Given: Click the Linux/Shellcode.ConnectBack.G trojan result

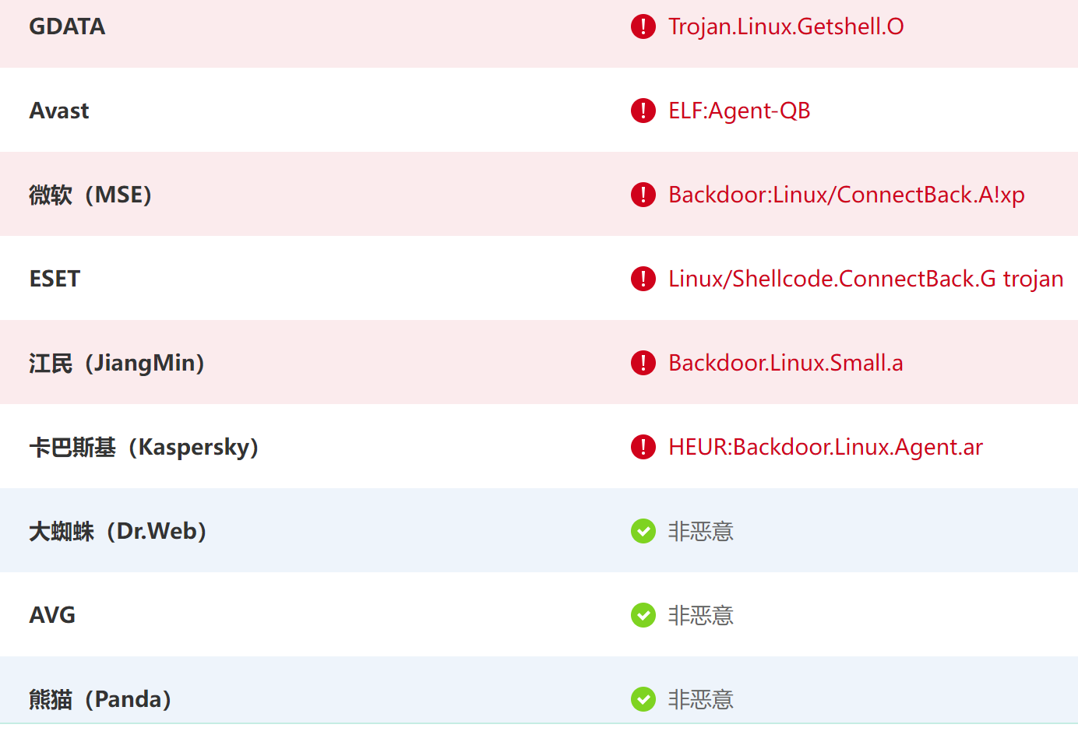Looking at the screenshot, I should [866, 279].
